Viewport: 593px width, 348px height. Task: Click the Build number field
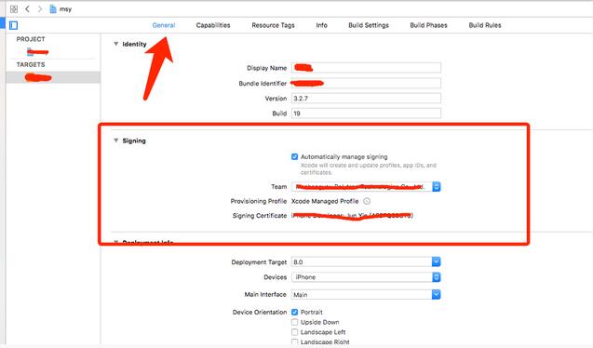[366, 114]
